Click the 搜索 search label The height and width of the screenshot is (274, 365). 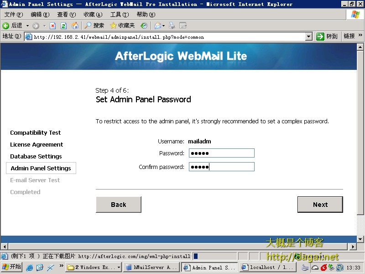(99, 26)
